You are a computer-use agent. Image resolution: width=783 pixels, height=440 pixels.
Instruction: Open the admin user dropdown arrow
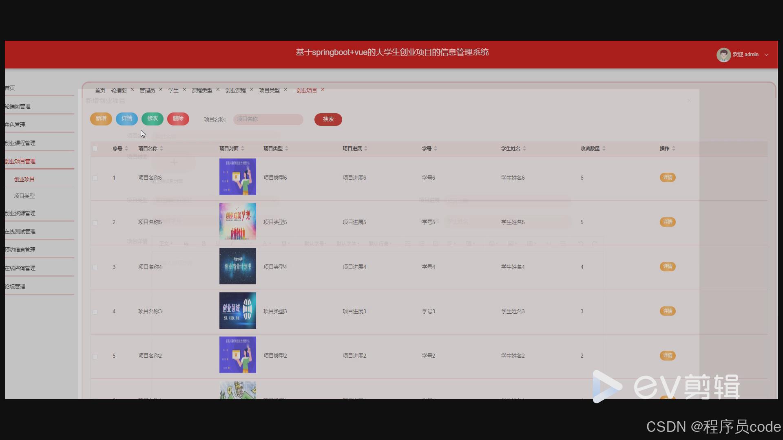(766, 55)
